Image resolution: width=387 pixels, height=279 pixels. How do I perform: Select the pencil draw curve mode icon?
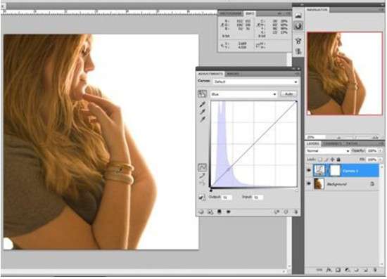(x=203, y=176)
